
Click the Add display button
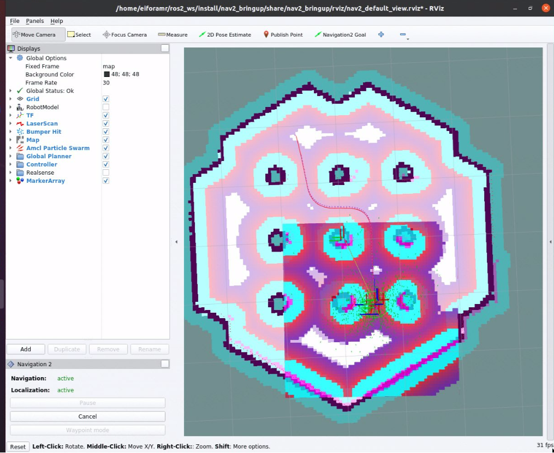pos(26,349)
